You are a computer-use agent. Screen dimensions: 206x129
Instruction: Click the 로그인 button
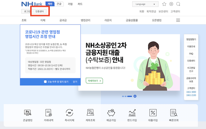27,11
